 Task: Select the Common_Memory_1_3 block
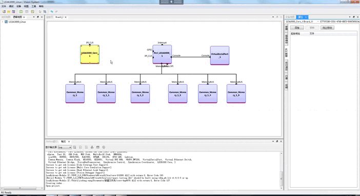[178, 93]
